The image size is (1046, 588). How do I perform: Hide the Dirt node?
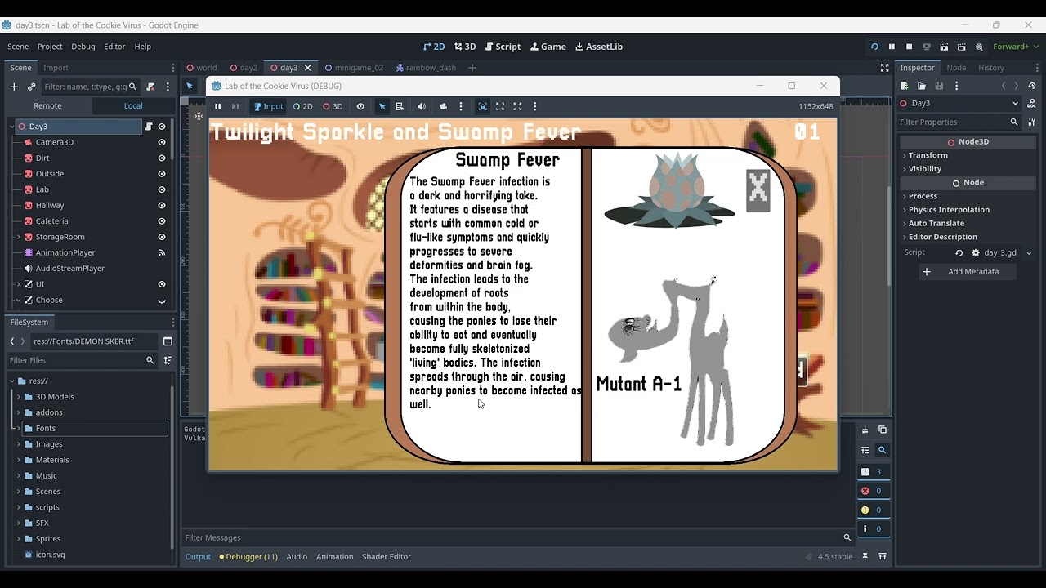click(x=162, y=158)
